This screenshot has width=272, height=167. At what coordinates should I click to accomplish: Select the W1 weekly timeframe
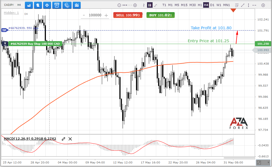[x=219, y=5]
